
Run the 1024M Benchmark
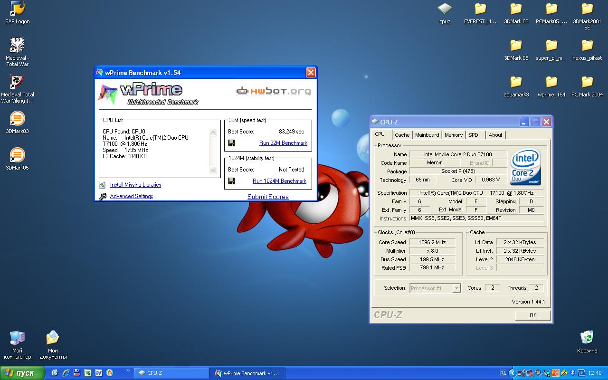pos(279,181)
